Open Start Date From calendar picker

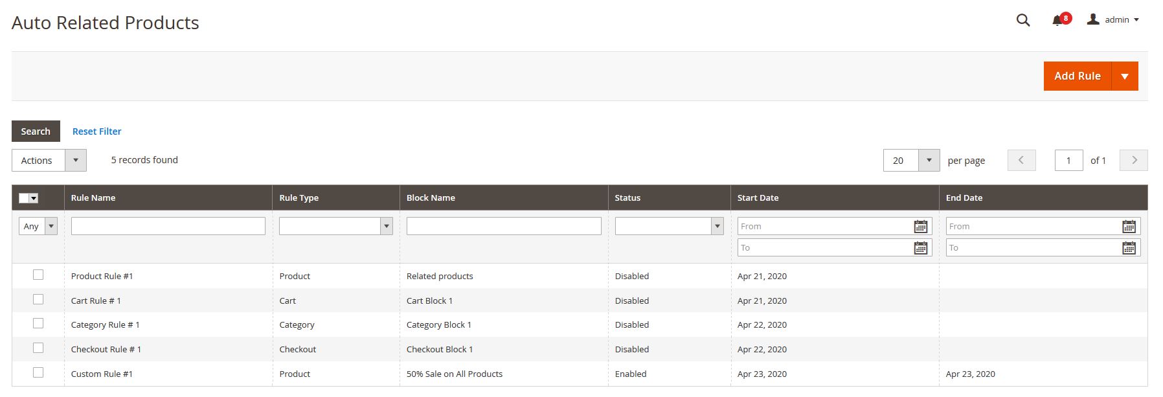(x=920, y=227)
